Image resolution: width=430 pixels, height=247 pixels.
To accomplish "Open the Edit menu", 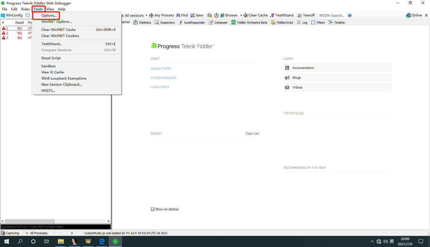I will coord(14,9).
